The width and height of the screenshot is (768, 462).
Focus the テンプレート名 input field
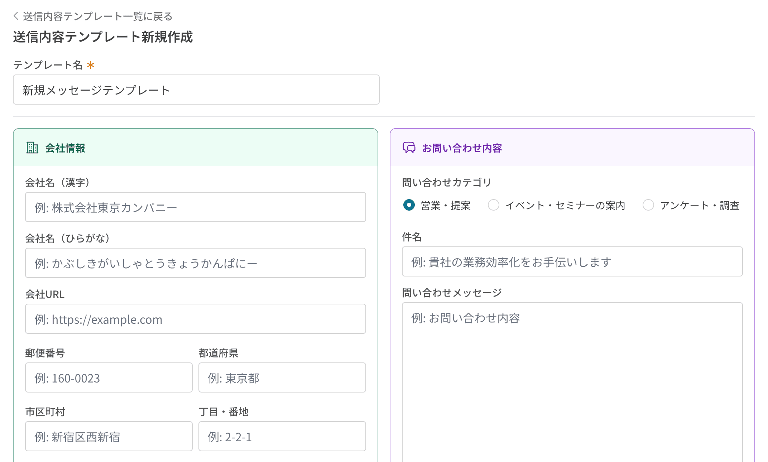(x=196, y=90)
